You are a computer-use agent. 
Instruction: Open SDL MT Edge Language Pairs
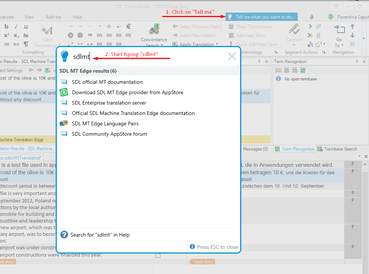pyautogui.click(x=105, y=123)
